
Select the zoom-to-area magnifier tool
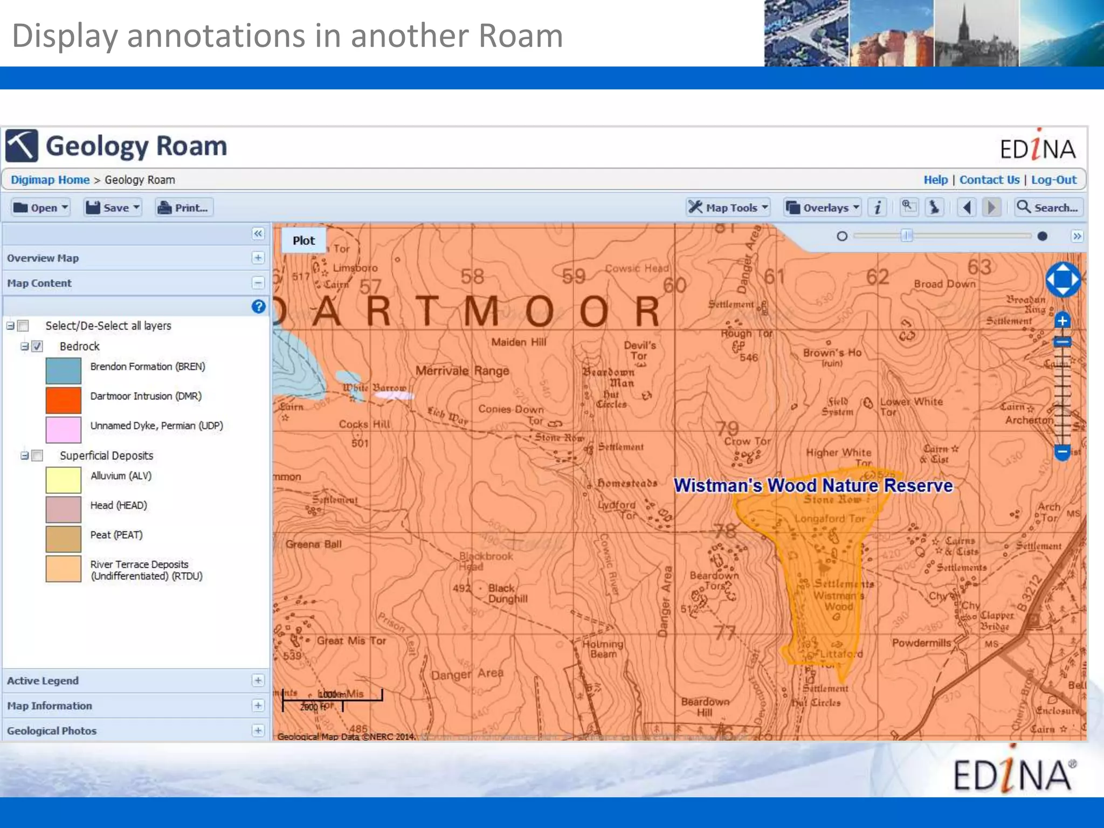[x=909, y=208]
